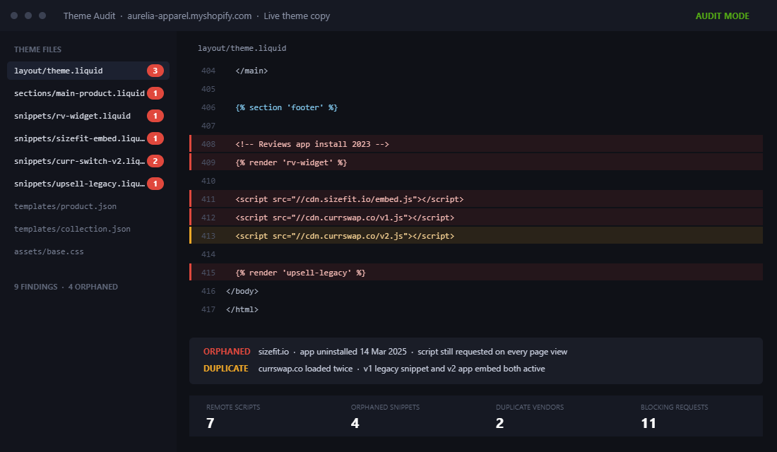Viewport: 777px width, 452px height.
Task: Select the render 'upsell-legacy' line
Action: (x=475, y=273)
